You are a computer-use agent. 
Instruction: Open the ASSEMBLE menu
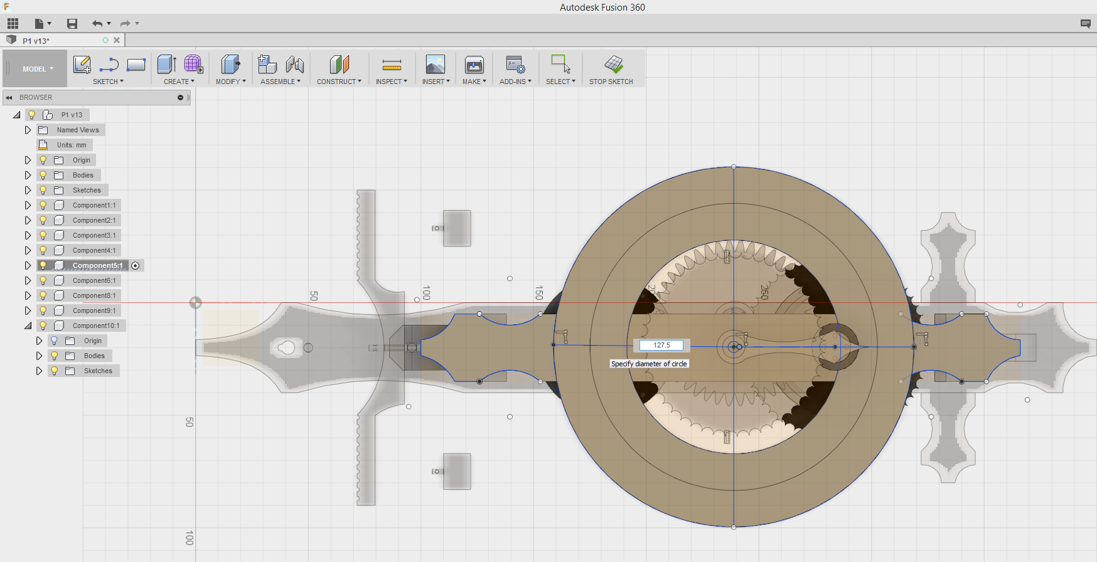pos(281,82)
